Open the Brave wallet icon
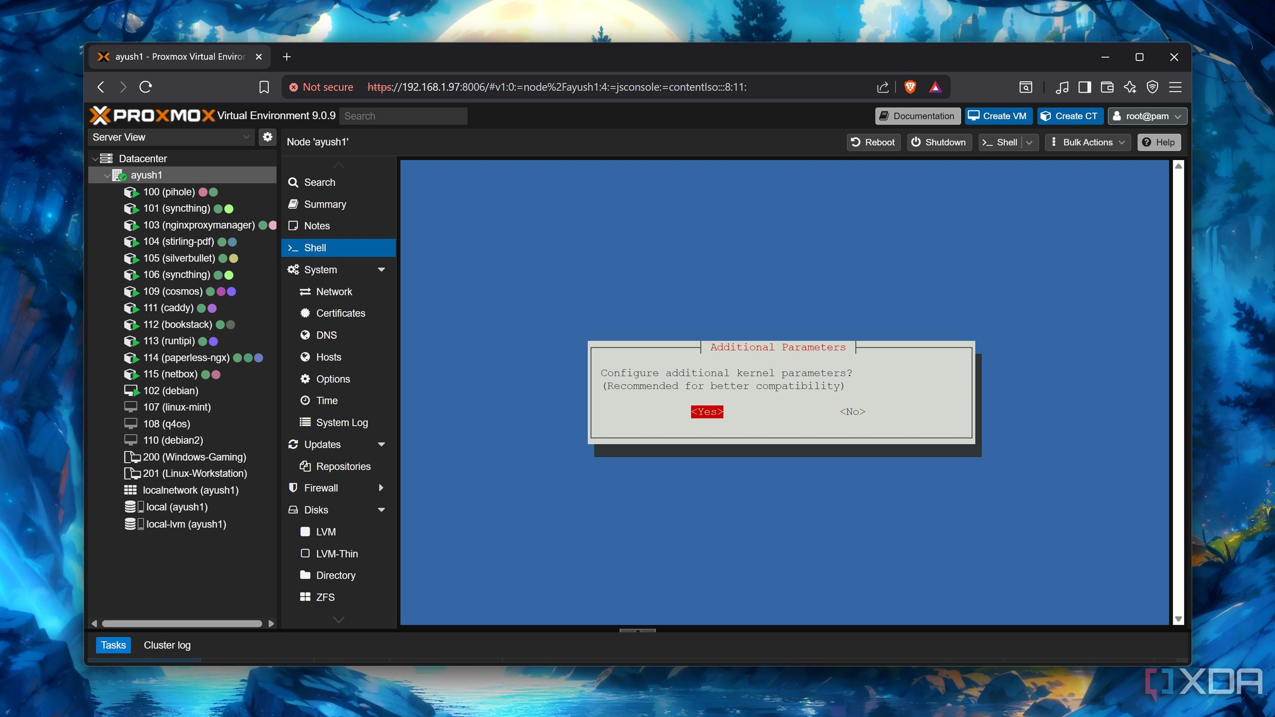The height and width of the screenshot is (717, 1275). (1107, 87)
